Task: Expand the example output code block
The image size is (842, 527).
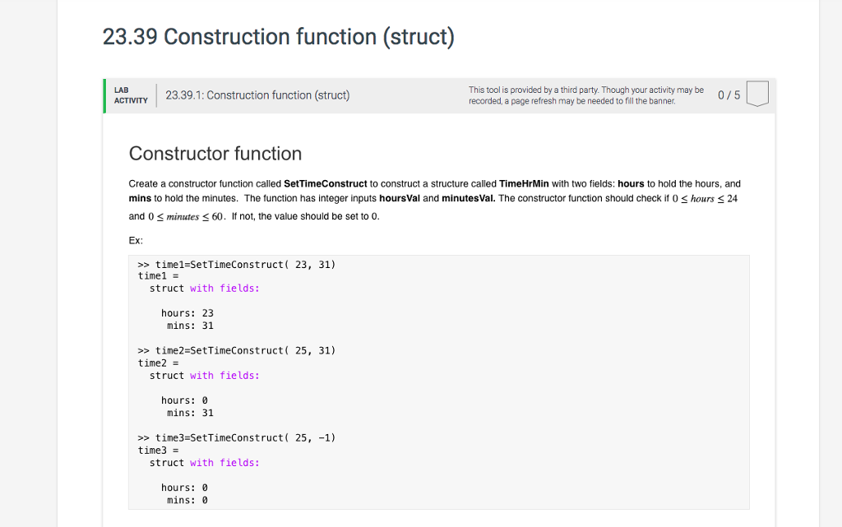Action: (x=438, y=381)
